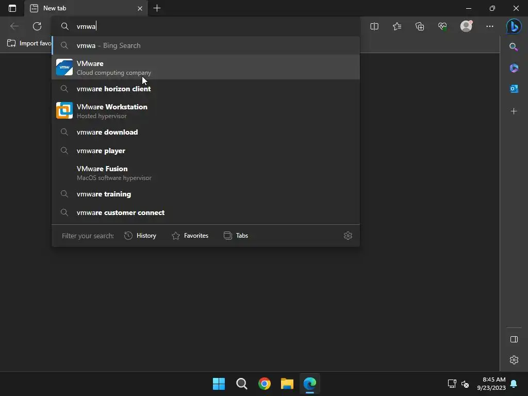Choose 'vmware training' suggestion

[206, 194]
